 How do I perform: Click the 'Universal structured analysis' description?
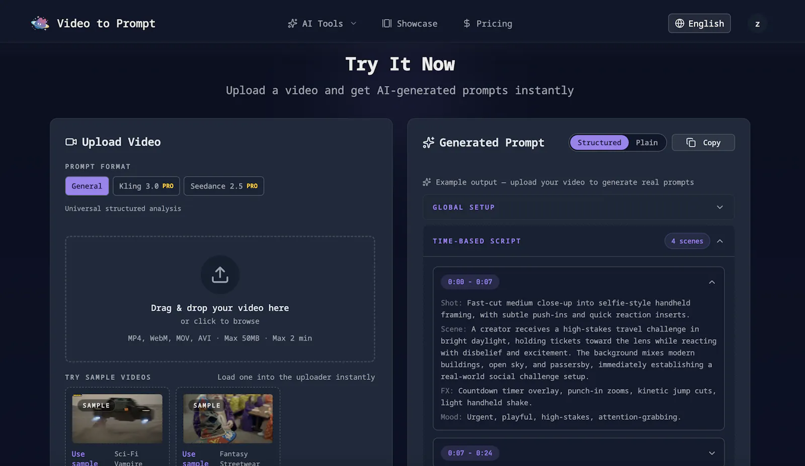pos(123,208)
